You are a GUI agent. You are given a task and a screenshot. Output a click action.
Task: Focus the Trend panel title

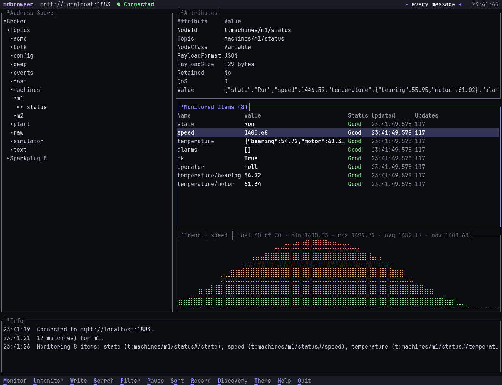click(191, 235)
